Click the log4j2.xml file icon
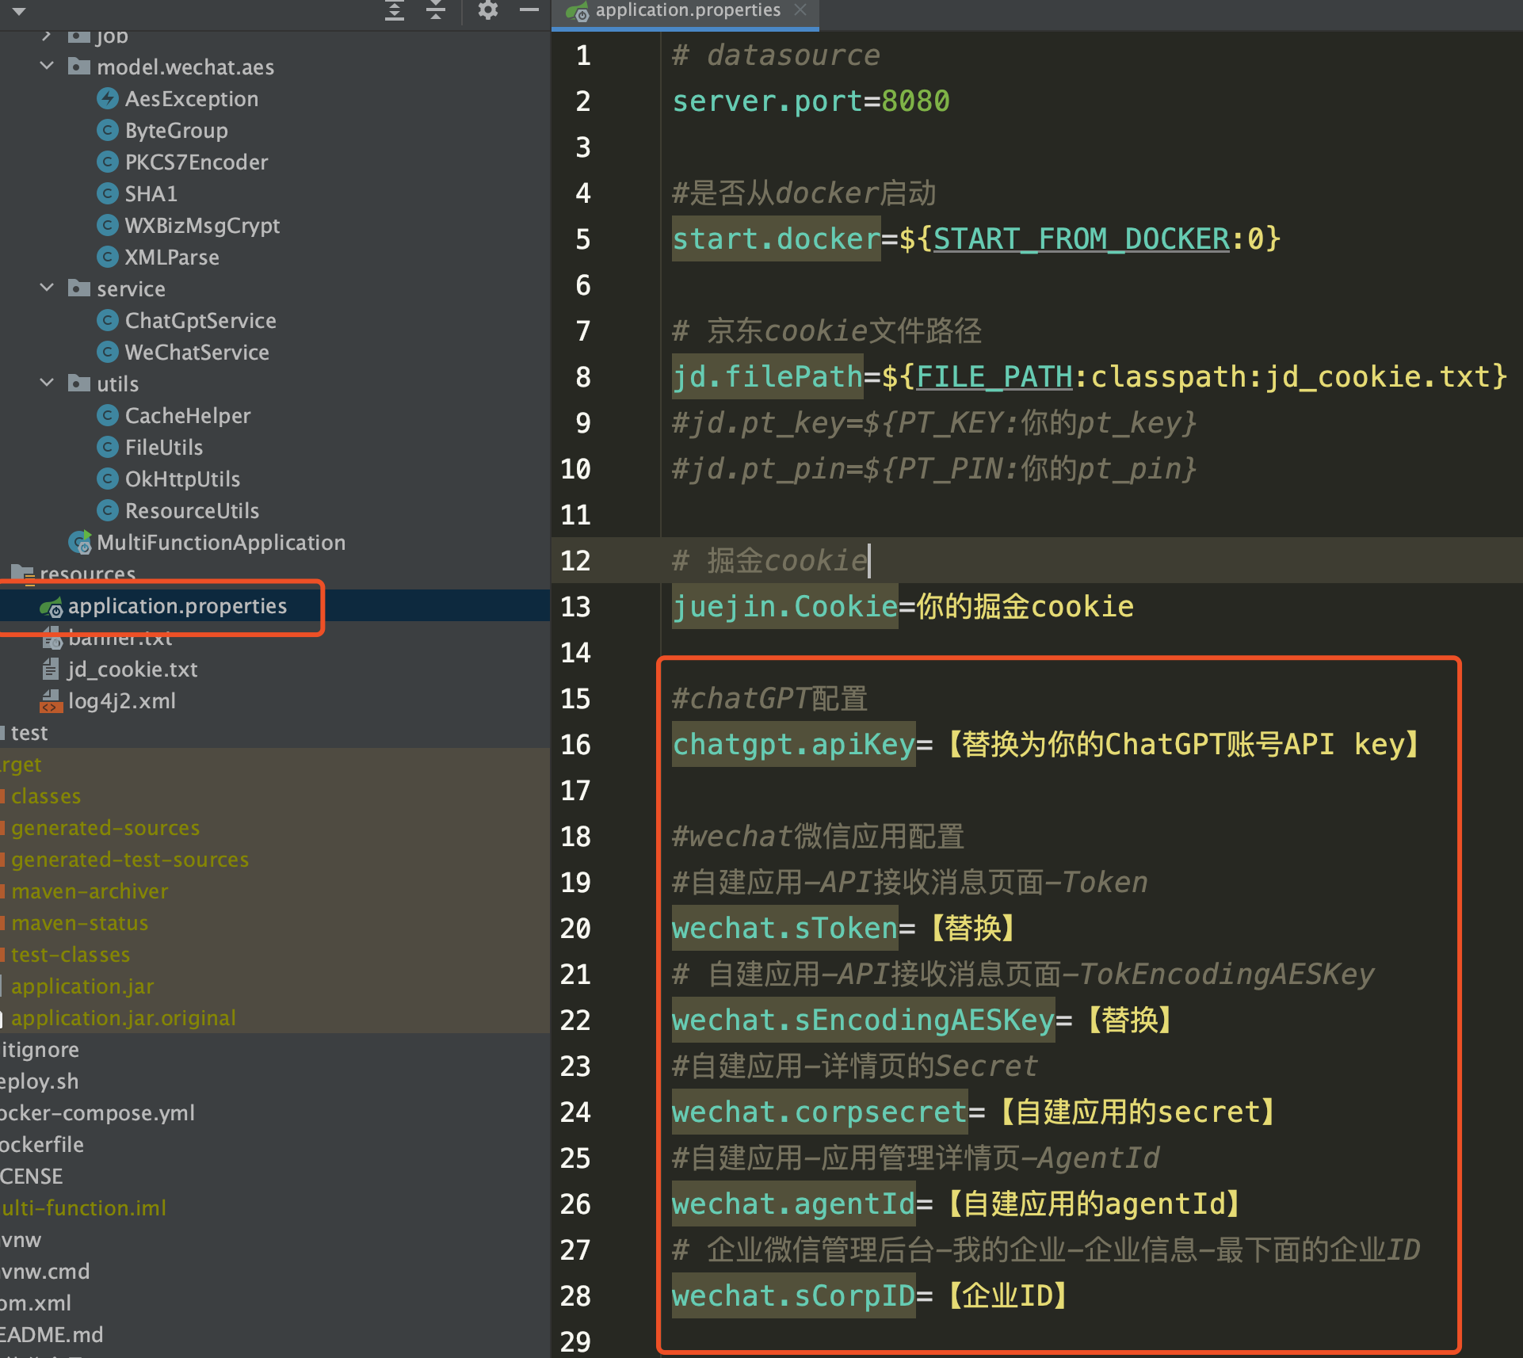Screen dimensions: 1523x1358 51,701
